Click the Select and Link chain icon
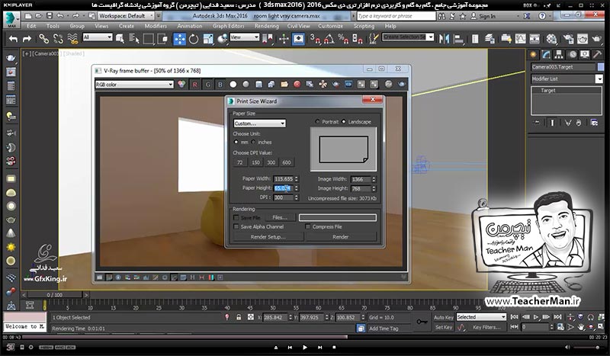Viewport: 610px width, 356px height. pyautogui.click(x=43, y=39)
